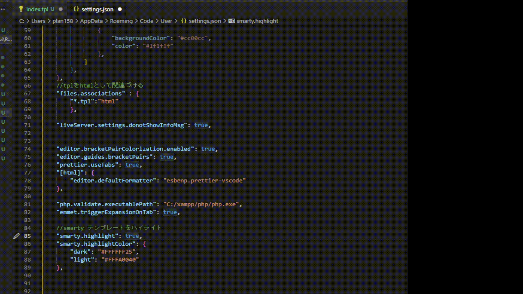Select line number 59 in the gutter
The image size is (523, 294).
[x=28, y=30]
